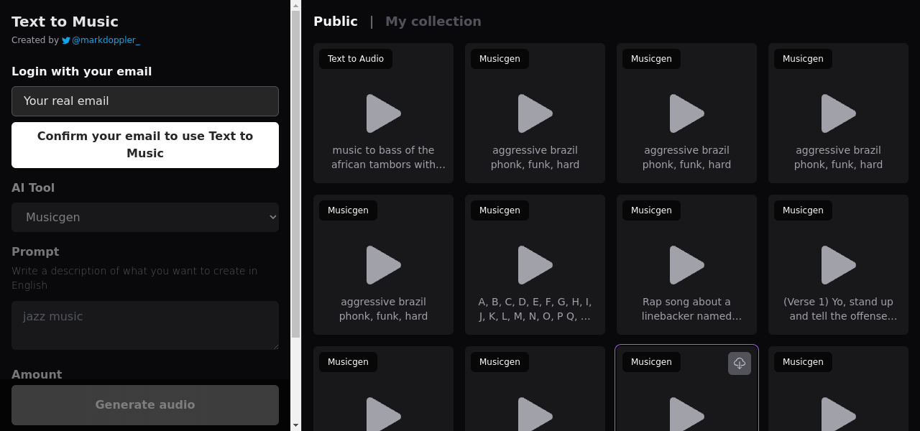Click the download cloud icon on highlighted card
The height and width of the screenshot is (431, 920).
[x=739, y=363]
